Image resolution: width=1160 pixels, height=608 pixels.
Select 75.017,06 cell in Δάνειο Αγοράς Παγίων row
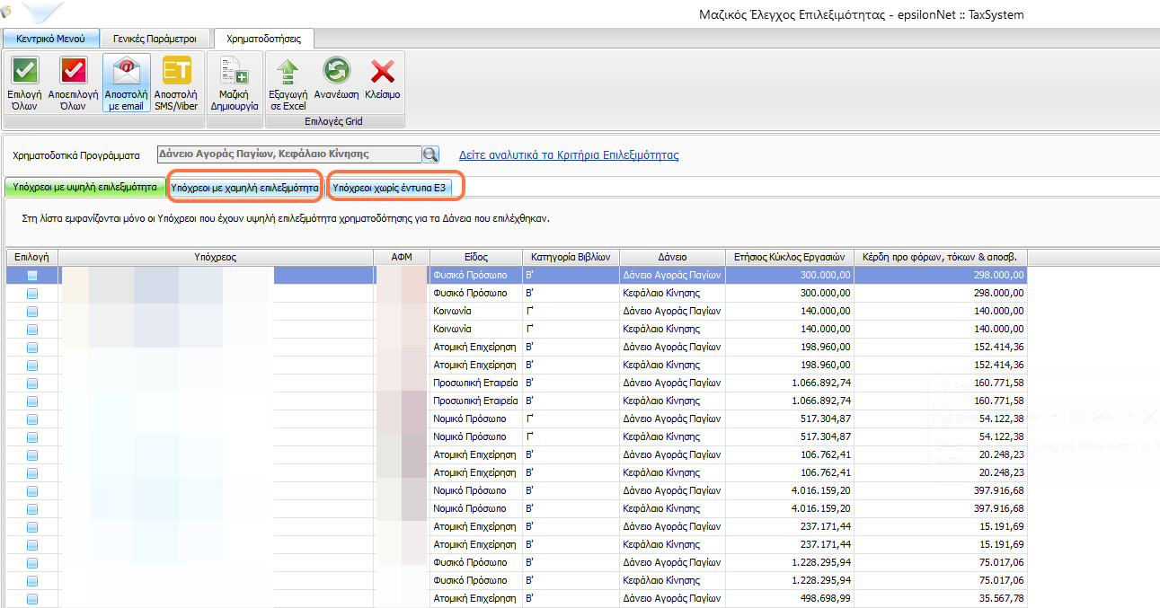pos(941,562)
